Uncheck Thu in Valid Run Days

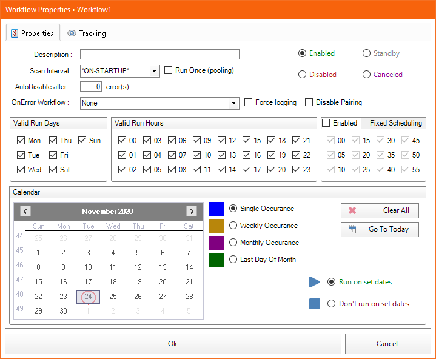(53, 141)
